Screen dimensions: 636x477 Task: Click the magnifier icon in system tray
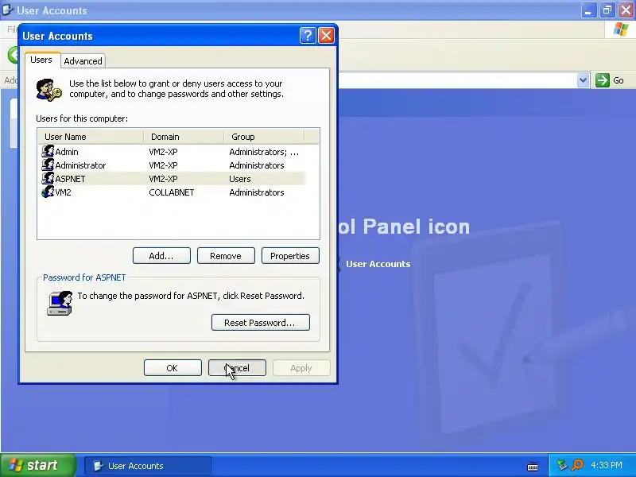coord(577,465)
